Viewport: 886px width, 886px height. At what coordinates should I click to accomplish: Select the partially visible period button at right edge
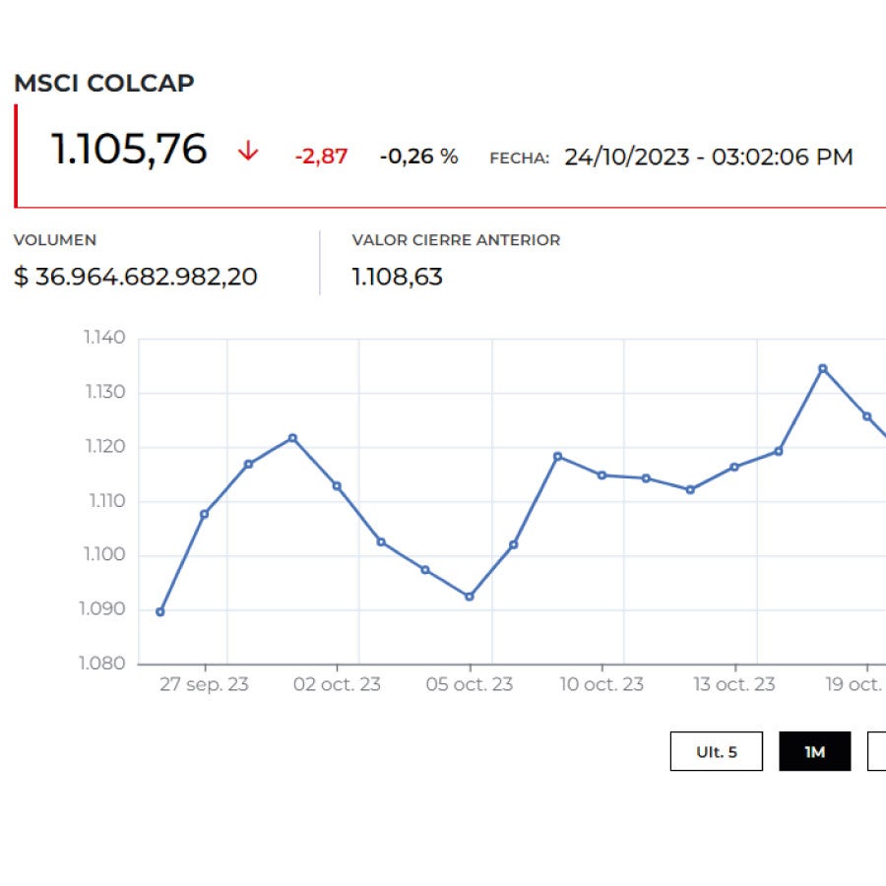[879, 751]
